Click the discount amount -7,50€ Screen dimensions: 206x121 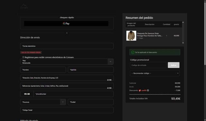click(x=177, y=90)
